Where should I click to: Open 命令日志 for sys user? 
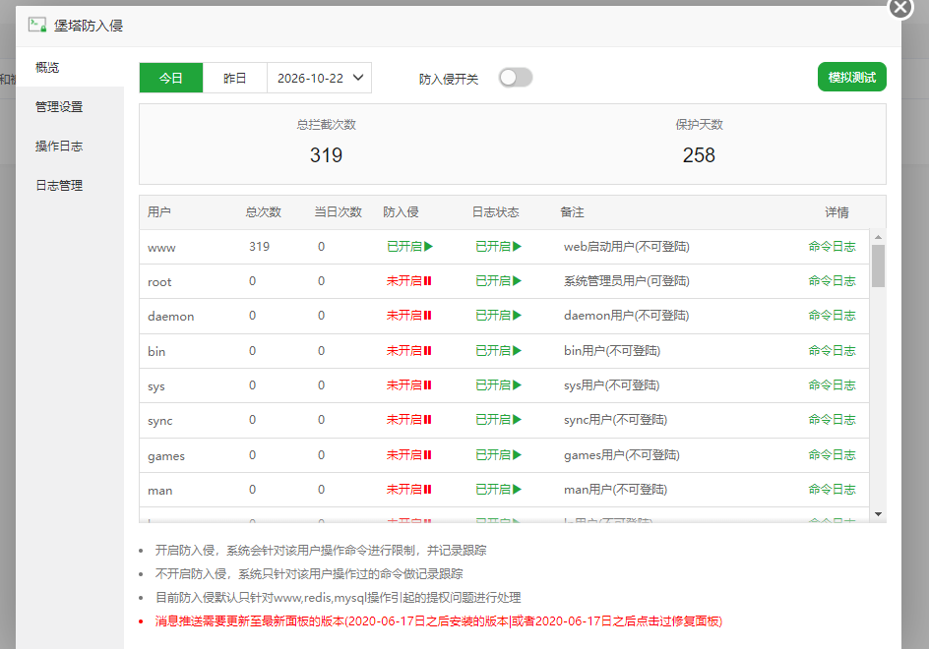coord(832,384)
